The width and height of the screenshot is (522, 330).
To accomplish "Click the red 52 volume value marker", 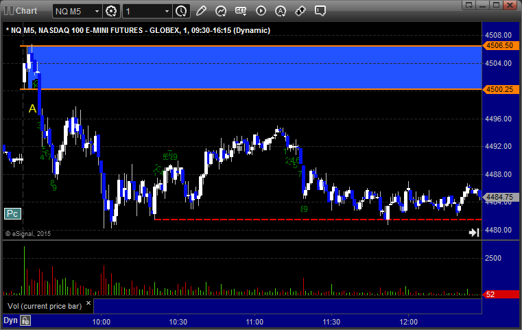I will click(500, 294).
